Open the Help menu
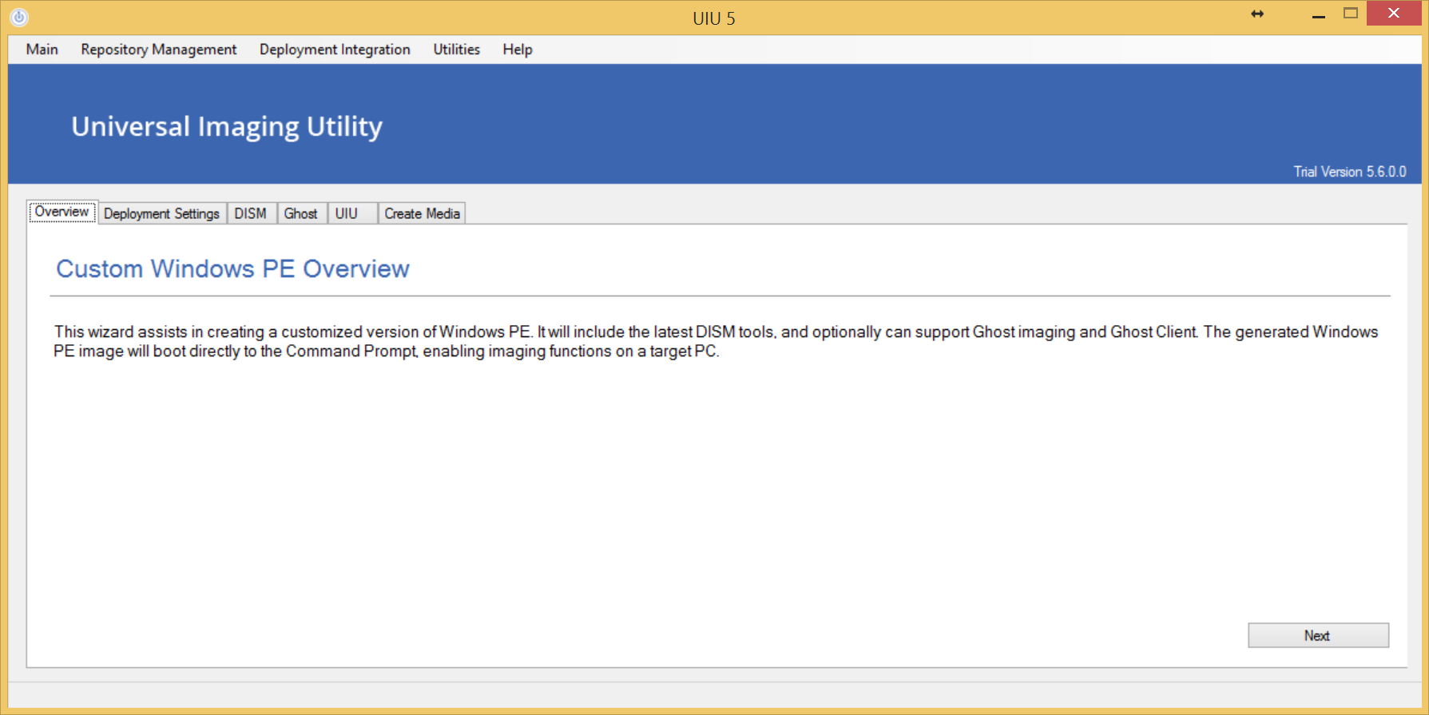Viewport: 1429px width, 715px height. pyautogui.click(x=518, y=50)
